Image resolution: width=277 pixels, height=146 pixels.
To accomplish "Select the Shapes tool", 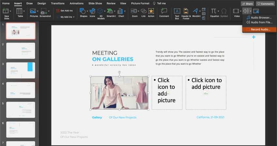I will (x=83, y=11).
